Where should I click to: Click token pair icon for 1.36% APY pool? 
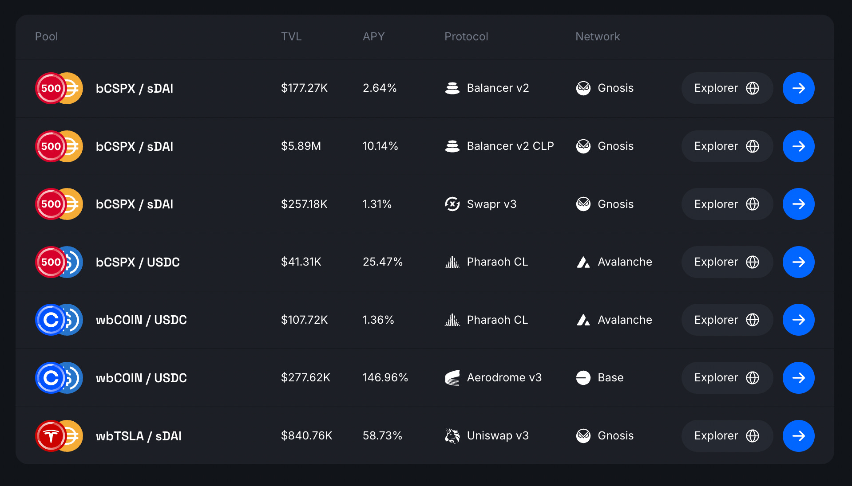59,320
